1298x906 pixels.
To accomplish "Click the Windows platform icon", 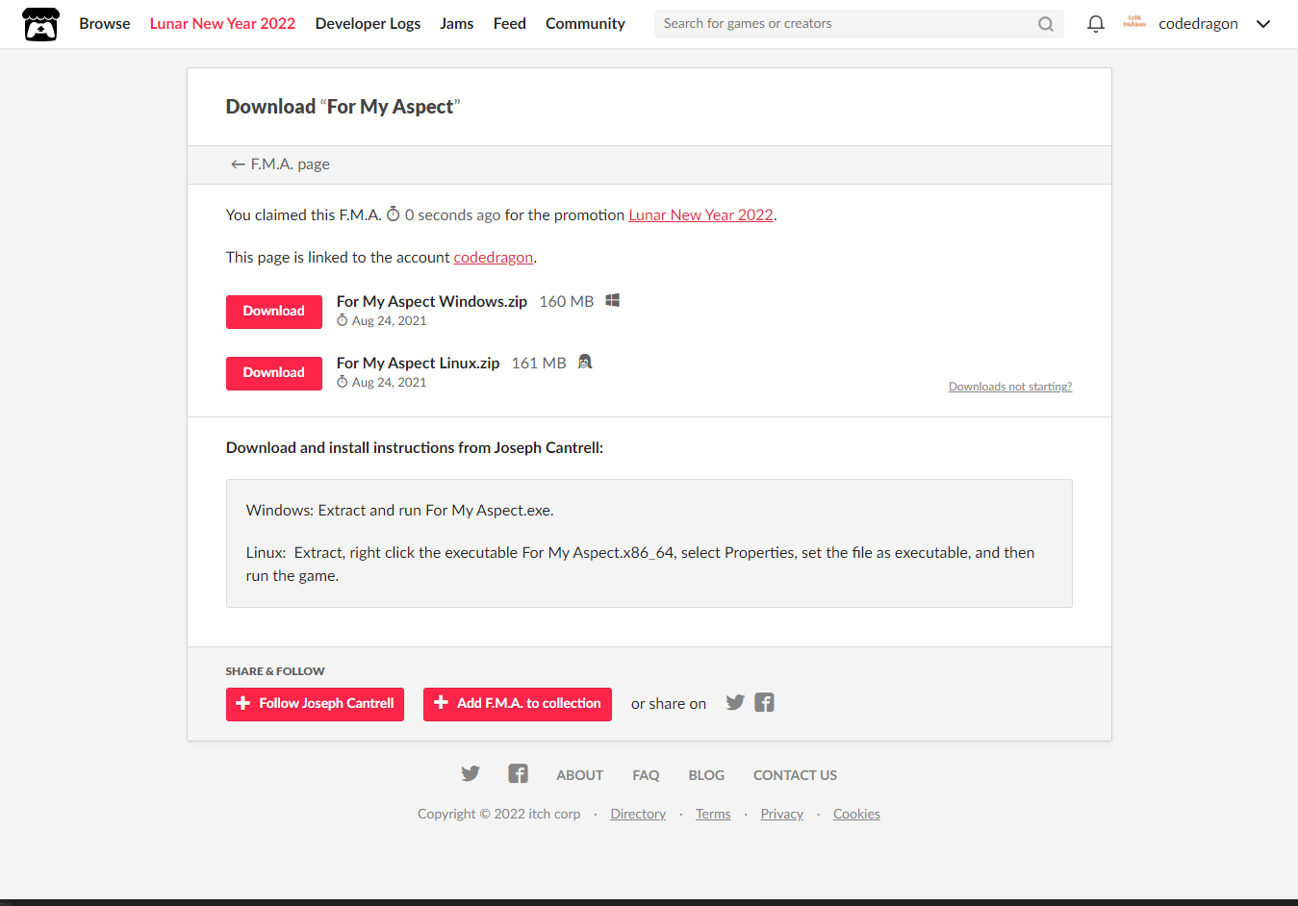I will coord(612,301).
